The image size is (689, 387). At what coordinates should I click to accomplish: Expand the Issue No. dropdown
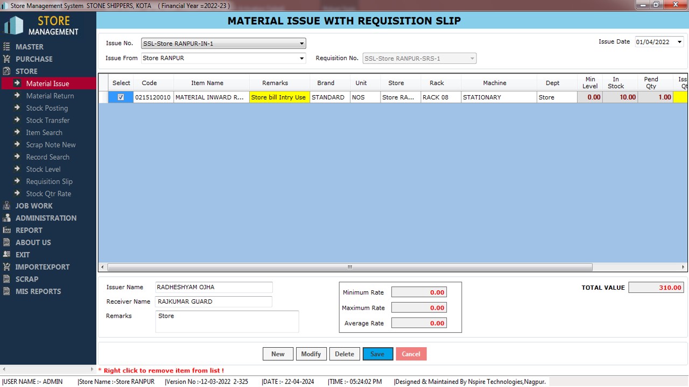(x=301, y=44)
